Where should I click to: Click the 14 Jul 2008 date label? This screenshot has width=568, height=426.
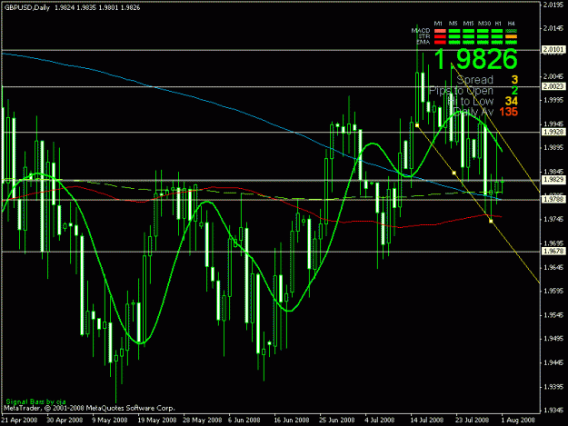(427, 420)
